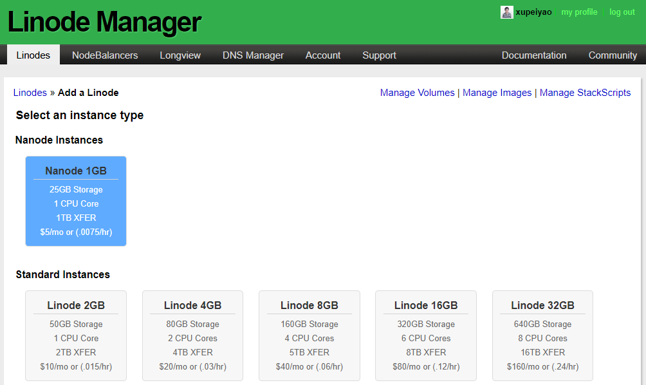Click the $10/mo or (.015/hr) price
The image size is (646, 385).
click(x=76, y=366)
